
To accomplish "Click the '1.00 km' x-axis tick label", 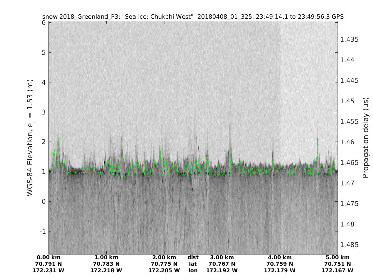I will pos(106,258).
